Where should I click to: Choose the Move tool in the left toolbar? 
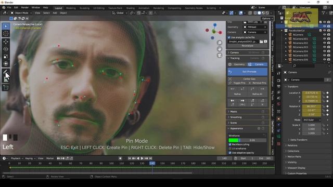pos(6,42)
